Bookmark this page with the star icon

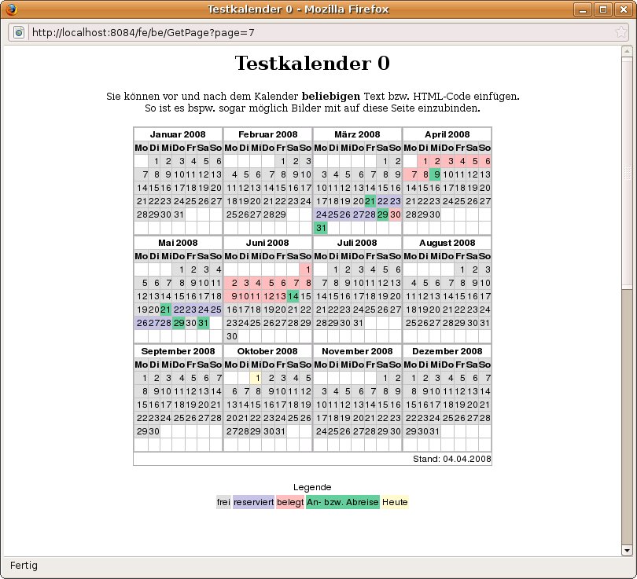[x=620, y=32]
